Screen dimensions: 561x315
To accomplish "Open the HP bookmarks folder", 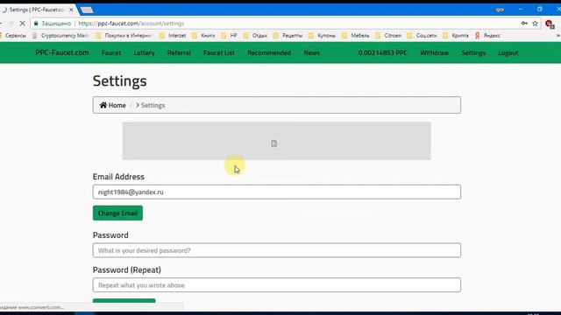I will coord(230,36).
